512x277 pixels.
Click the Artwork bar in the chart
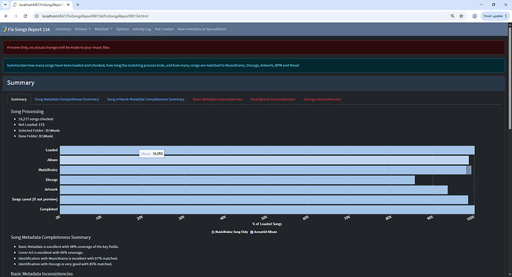[x=254, y=190]
